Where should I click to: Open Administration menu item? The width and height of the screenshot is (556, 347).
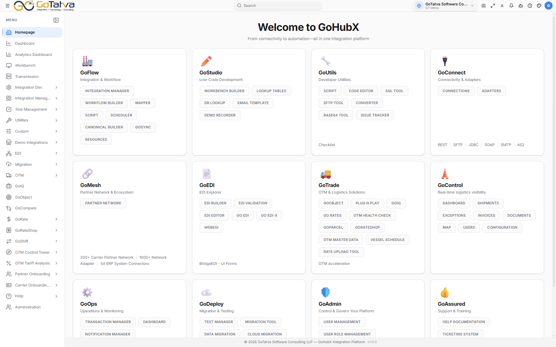(x=32, y=307)
